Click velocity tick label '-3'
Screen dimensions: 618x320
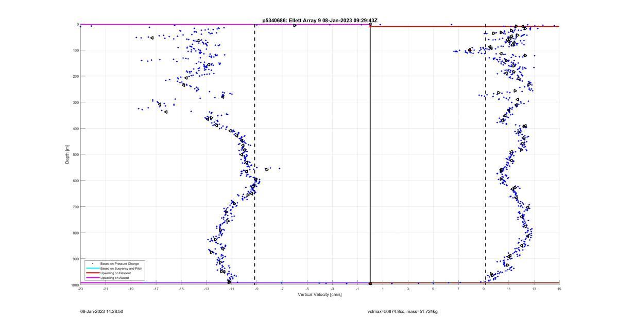tap(332, 289)
